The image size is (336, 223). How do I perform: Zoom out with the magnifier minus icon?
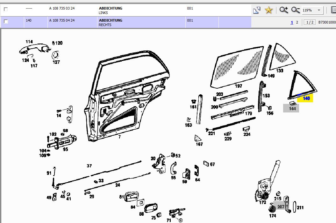tap(296, 10)
